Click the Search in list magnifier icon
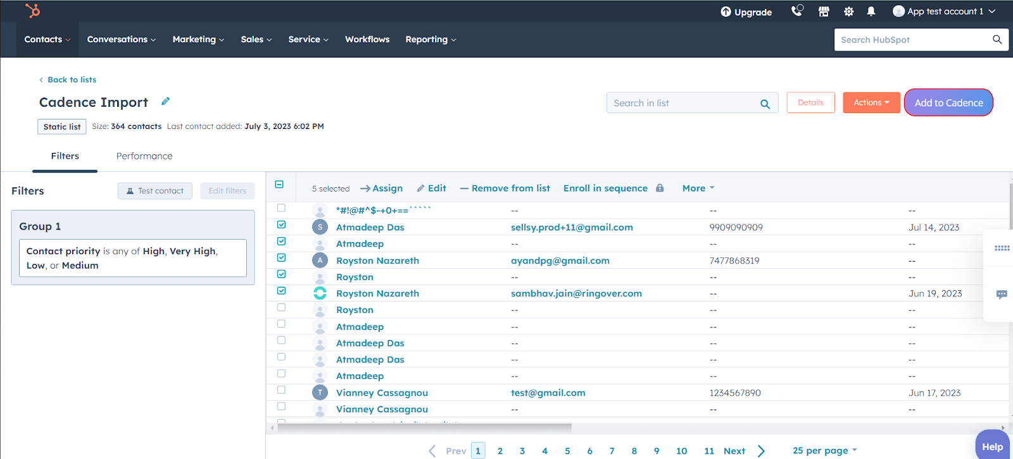Viewport: 1013px width, 459px height. [x=765, y=104]
